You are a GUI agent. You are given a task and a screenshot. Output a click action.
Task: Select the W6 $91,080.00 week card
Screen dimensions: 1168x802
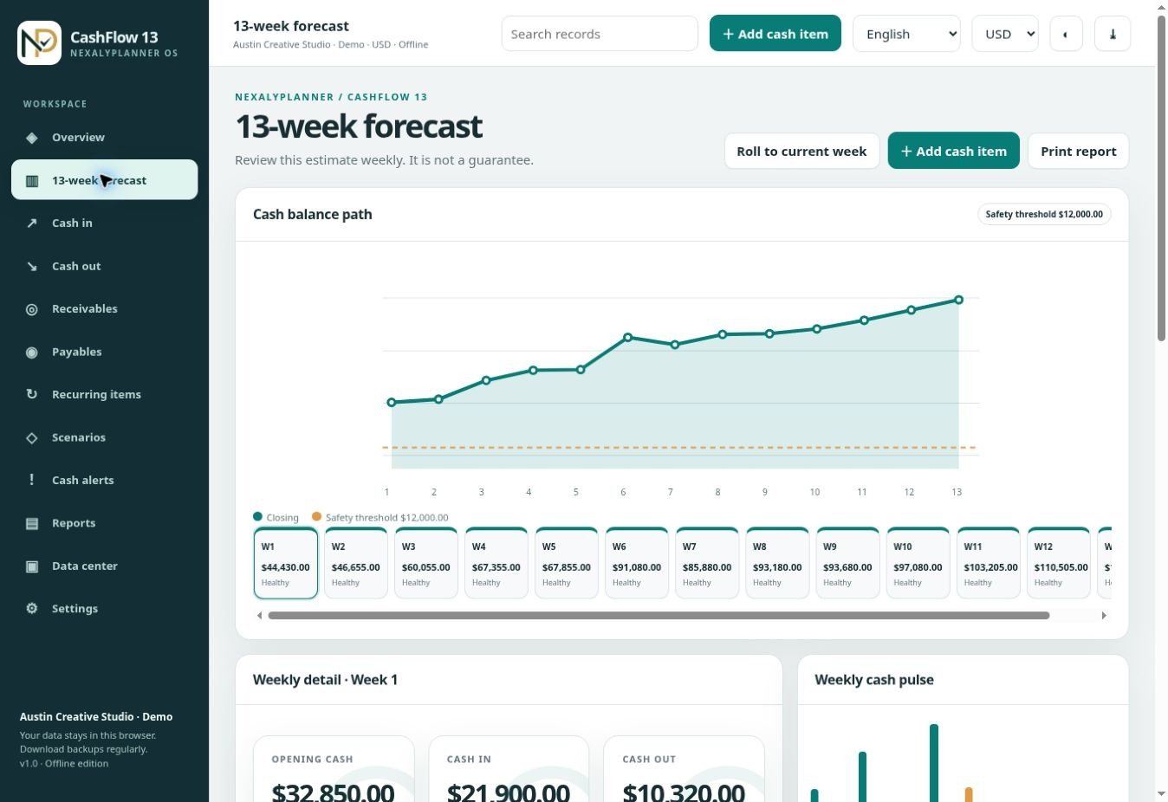point(637,563)
